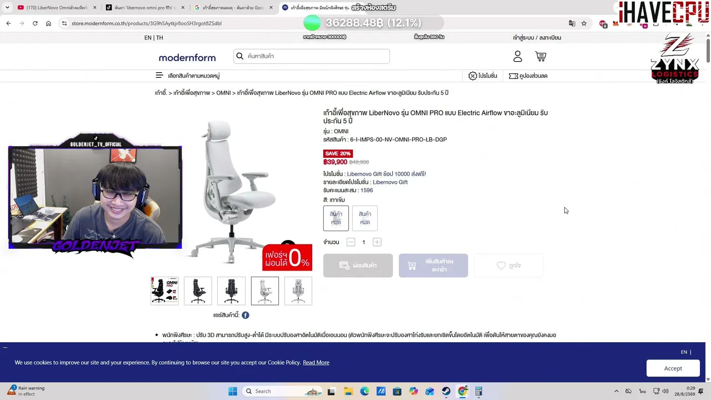Click the installment purchase button

point(358,266)
